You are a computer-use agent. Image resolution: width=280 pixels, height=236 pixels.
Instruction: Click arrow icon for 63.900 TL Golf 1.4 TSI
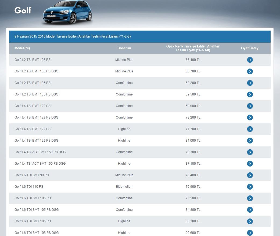coord(250,106)
